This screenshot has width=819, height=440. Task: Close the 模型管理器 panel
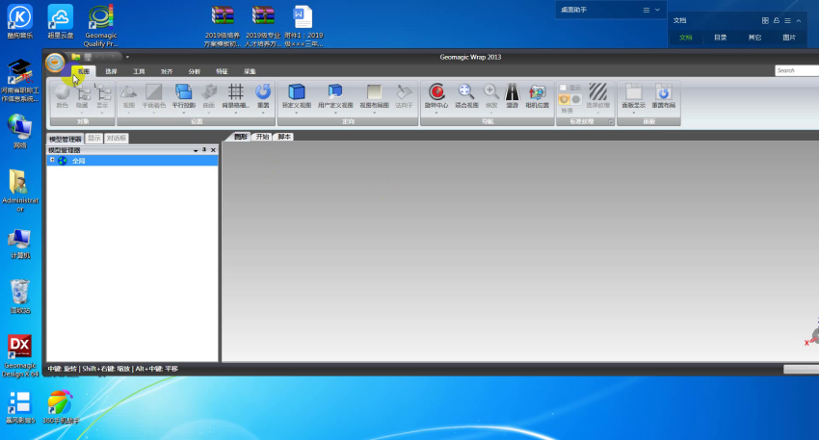[x=213, y=150]
